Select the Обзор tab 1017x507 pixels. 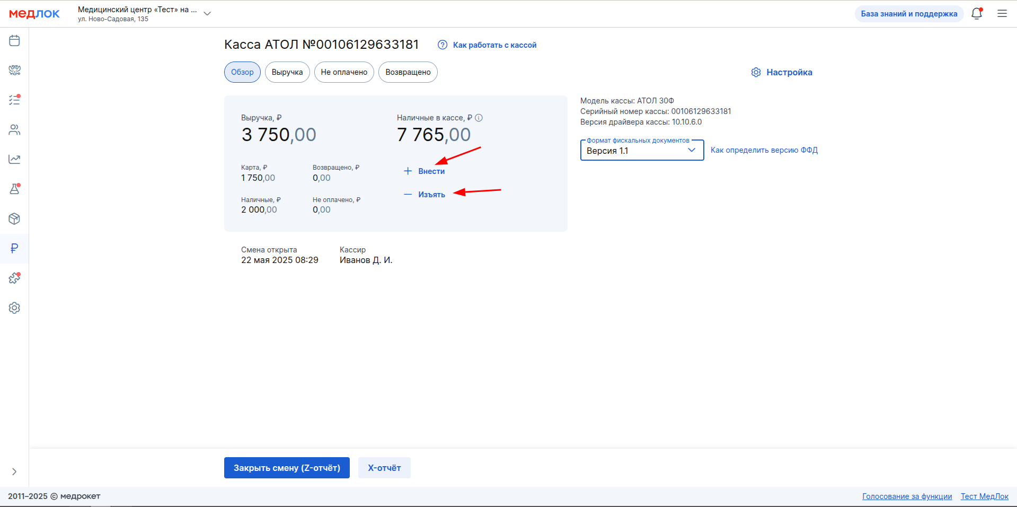click(x=242, y=72)
